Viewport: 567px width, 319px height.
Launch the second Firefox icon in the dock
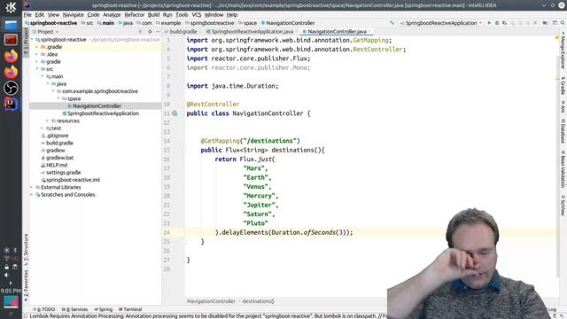(11, 72)
